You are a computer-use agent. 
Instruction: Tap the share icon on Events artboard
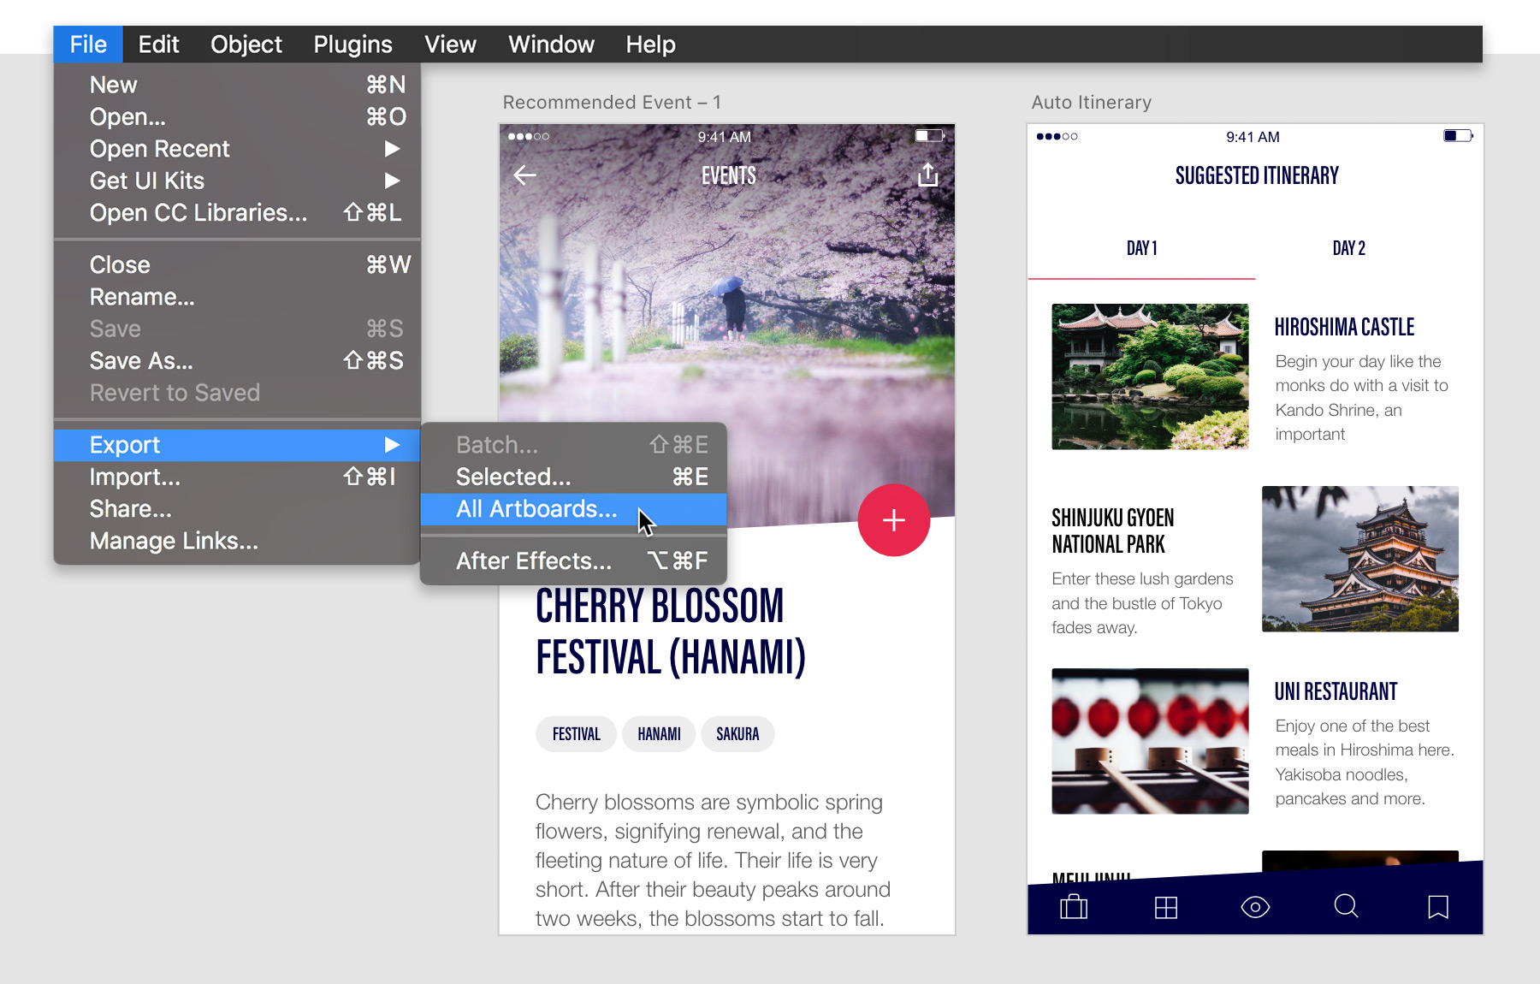927,175
